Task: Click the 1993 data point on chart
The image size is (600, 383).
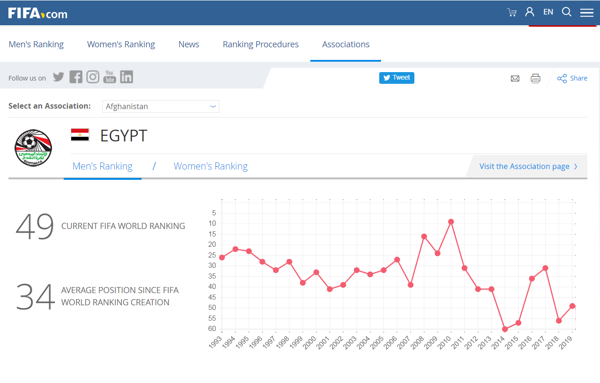Action: click(222, 258)
